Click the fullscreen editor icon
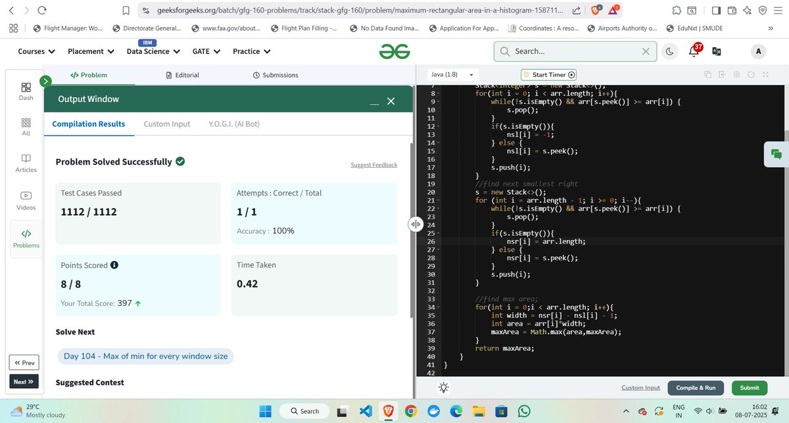This screenshot has width=789, height=423. [x=765, y=75]
